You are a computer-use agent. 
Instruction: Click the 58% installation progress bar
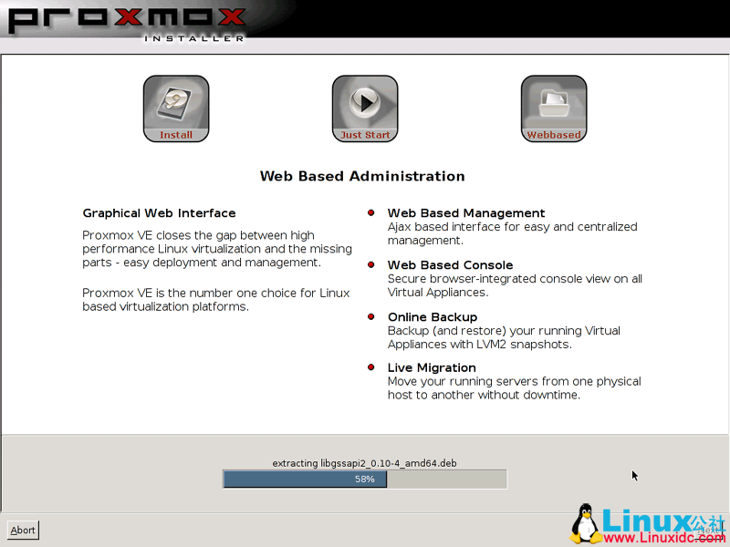[x=364, y=480]
